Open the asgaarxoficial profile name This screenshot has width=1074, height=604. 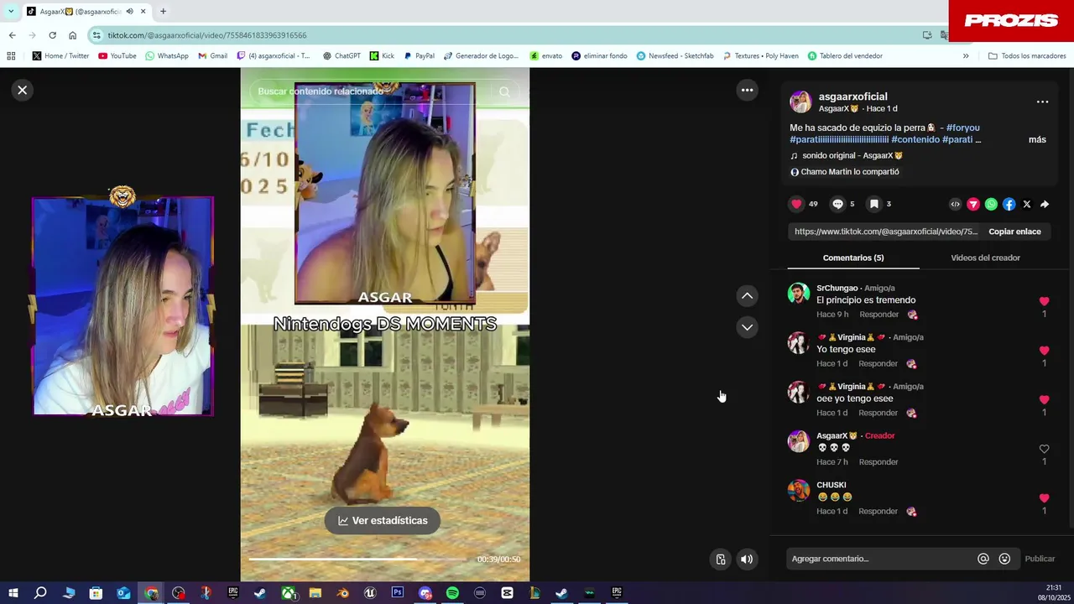pos(852,96)
